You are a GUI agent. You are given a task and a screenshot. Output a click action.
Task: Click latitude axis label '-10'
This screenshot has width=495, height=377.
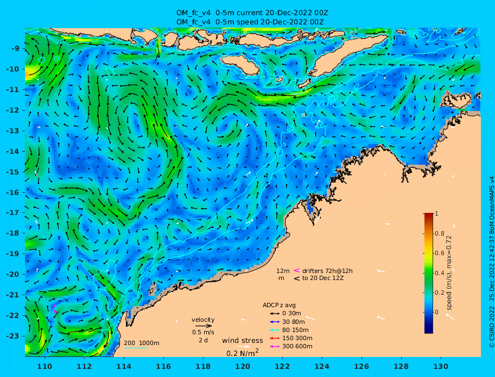coord(12,69)
